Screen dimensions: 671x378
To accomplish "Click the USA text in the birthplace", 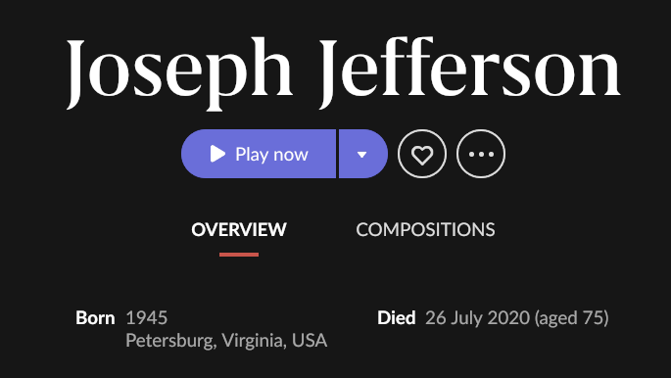I will coord(310,341).
